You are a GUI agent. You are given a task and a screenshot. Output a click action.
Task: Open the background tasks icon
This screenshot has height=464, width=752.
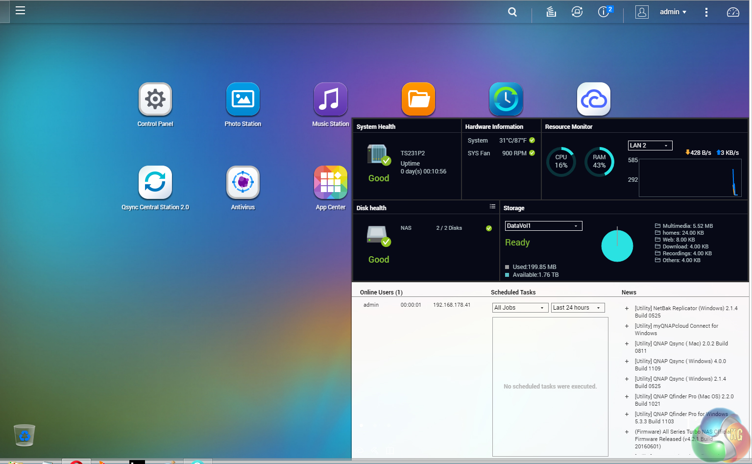[551, 12]
